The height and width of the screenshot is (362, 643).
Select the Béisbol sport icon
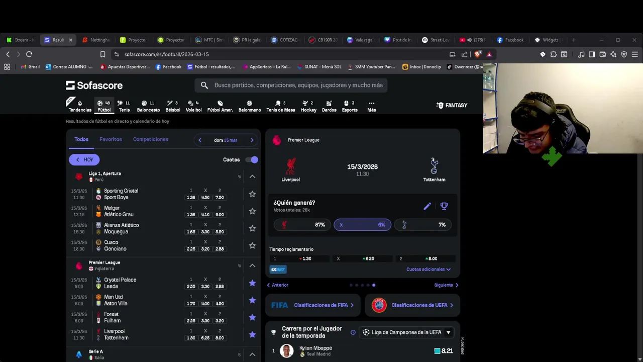[173, 106]
